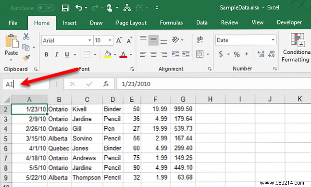Click the Name Box showing A1
Image resolution: width=311 pixels, height=187 pixels.
[x=25, y=84]
